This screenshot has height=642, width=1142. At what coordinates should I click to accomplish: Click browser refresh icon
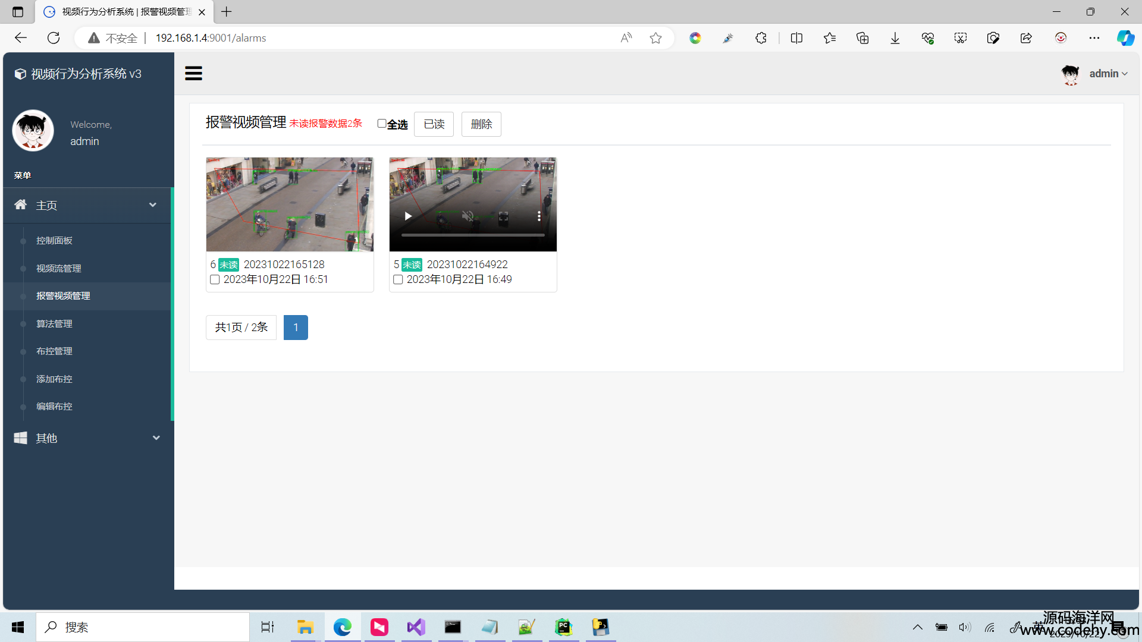tap(54, 38)
